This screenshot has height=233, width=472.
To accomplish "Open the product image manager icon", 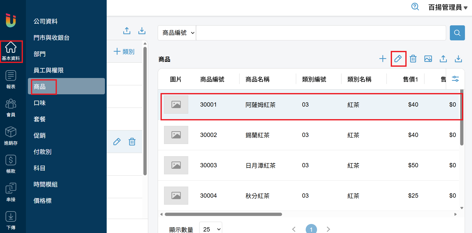I will coord(428,59).
